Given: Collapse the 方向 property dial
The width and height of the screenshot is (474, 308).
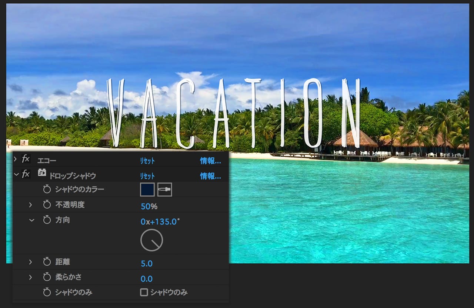Looking at the screenshot, I should click(x=31, y=220).
